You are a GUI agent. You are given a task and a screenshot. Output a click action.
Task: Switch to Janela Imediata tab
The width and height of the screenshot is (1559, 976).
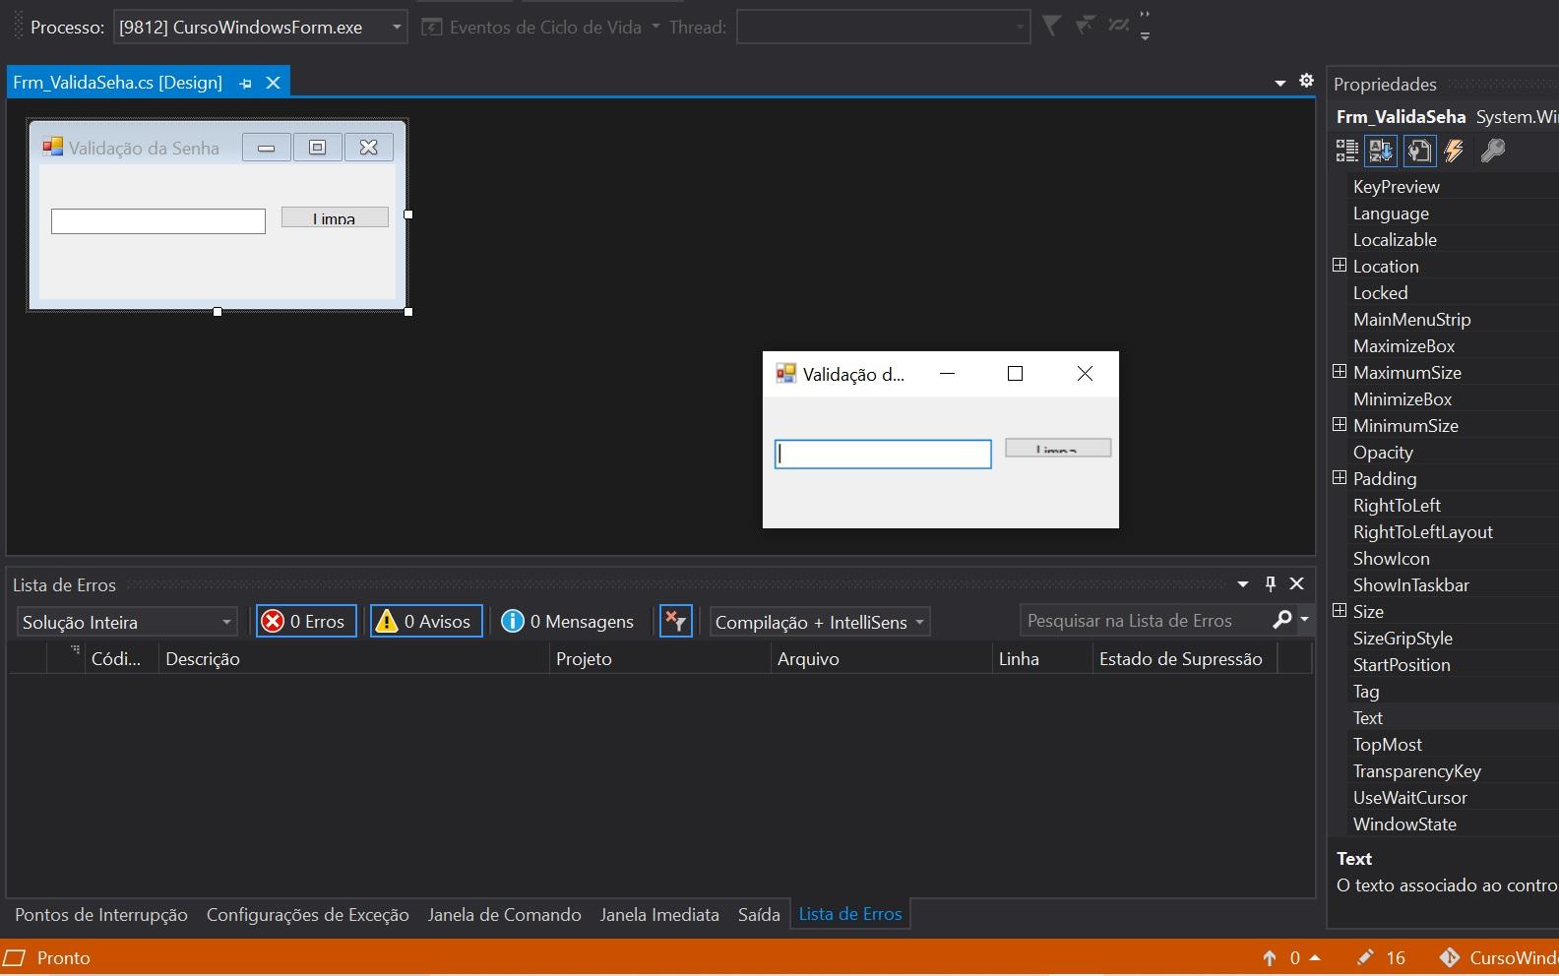click(x=659, y=914)
